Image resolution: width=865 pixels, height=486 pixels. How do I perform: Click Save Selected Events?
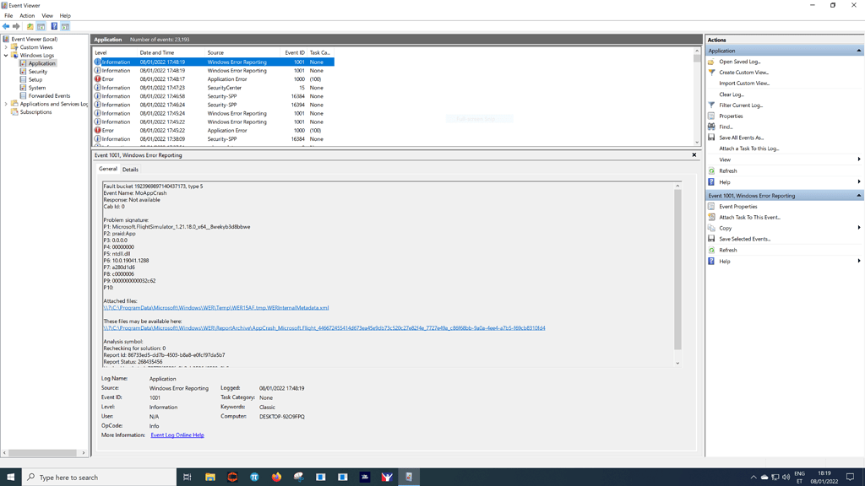point(745,239)
